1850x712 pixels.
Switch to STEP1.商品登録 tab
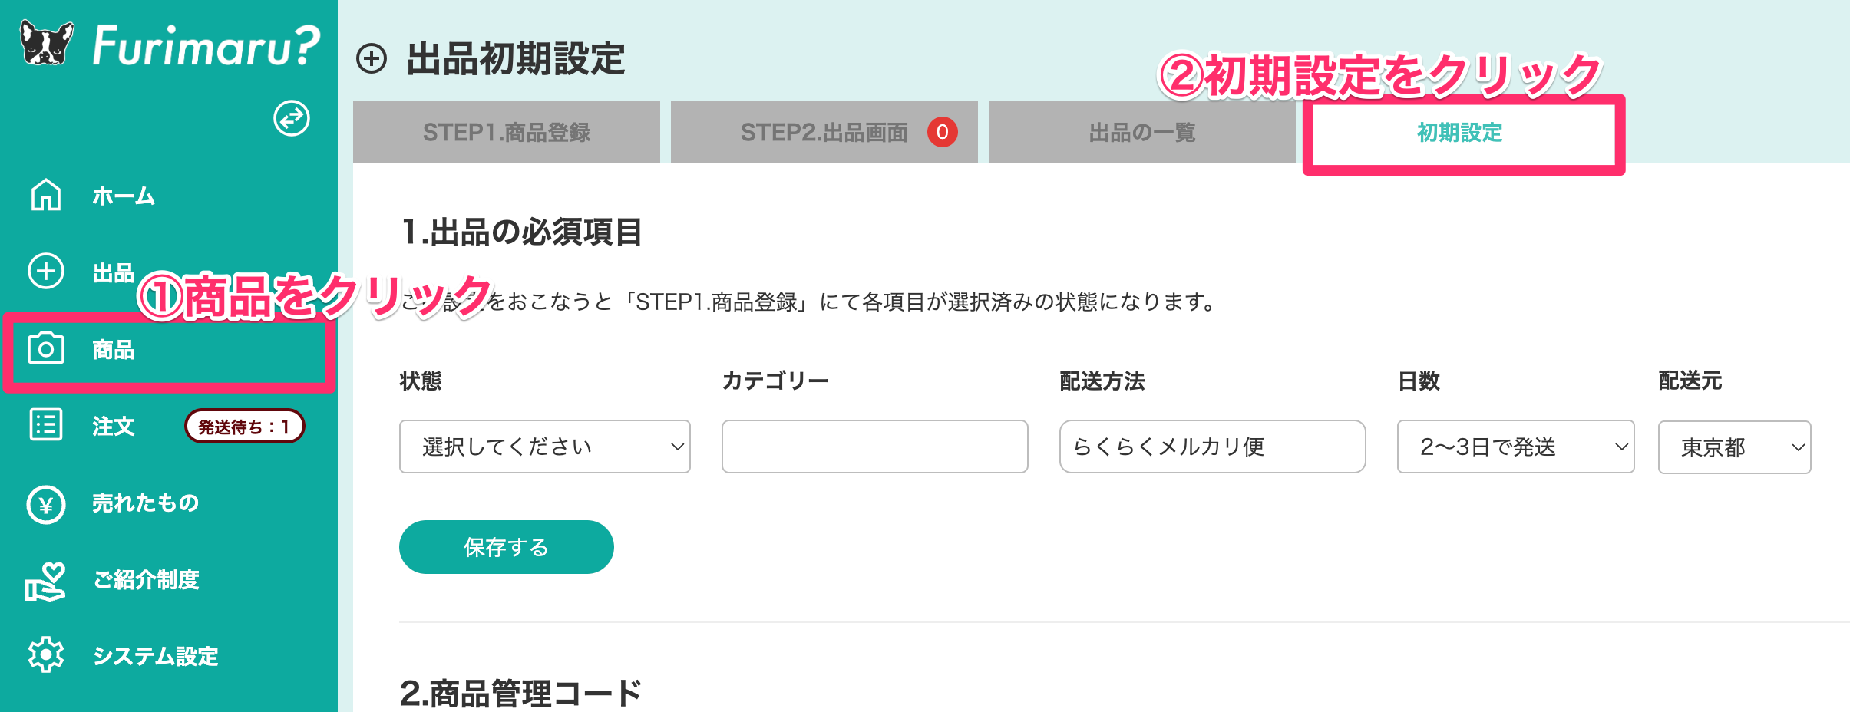[507, 132]
